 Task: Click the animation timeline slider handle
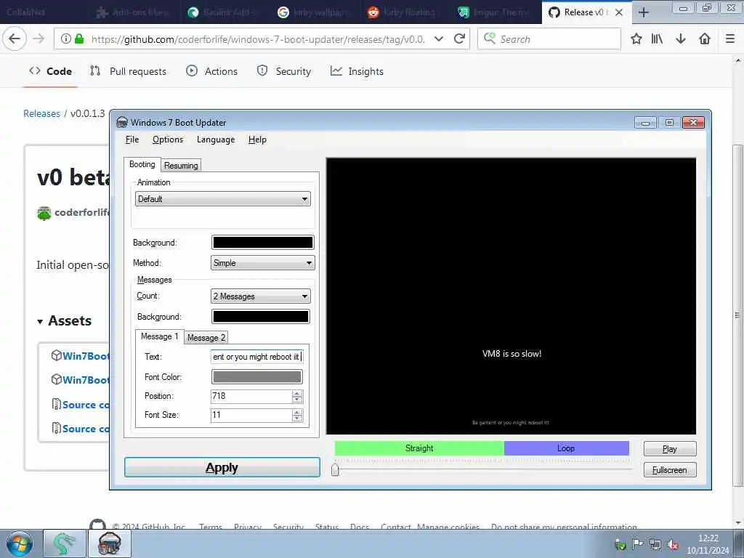335,469
